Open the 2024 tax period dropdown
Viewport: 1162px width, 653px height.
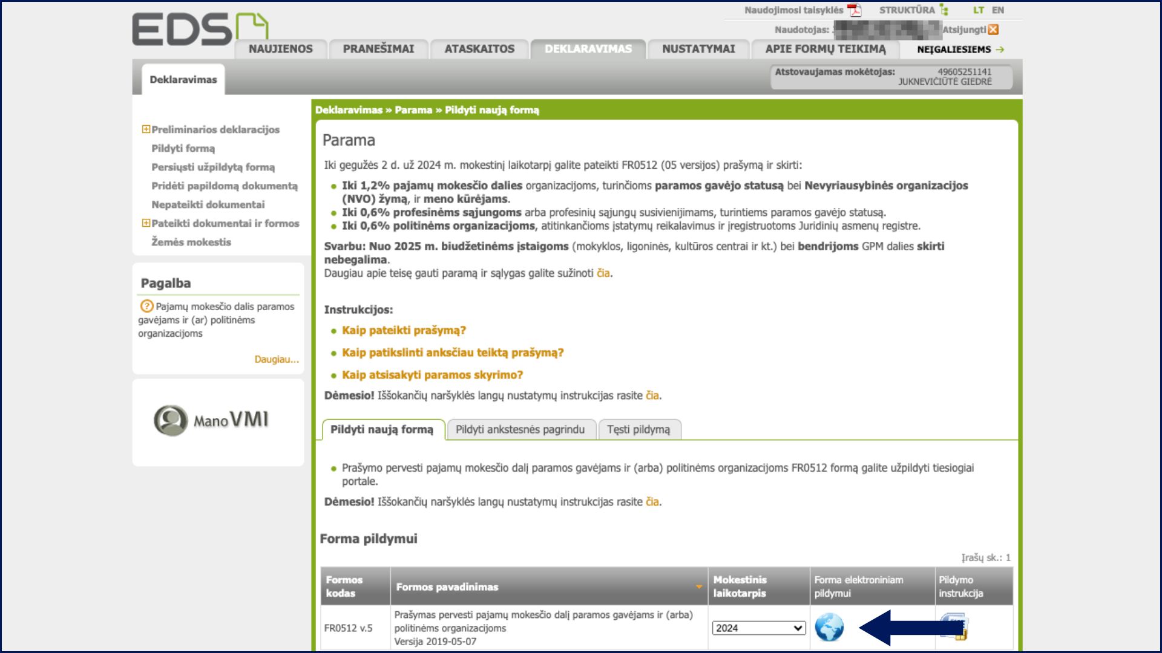tap(759, 628)
